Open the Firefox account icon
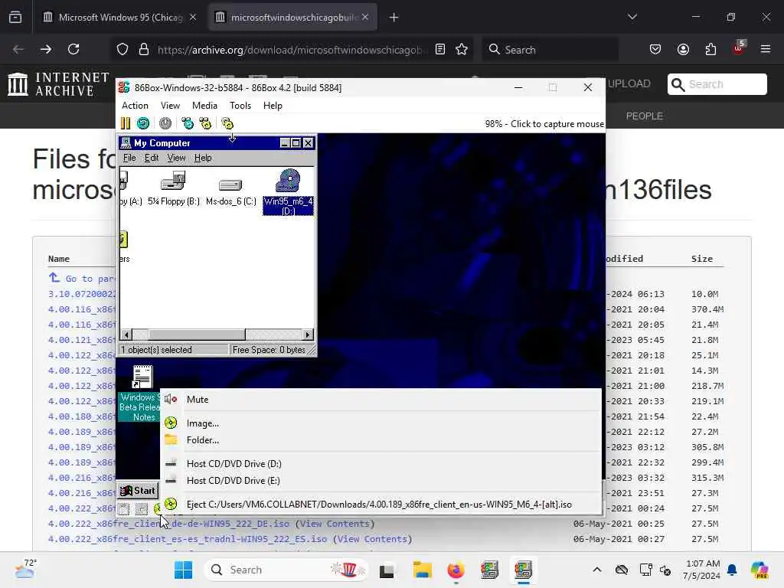This screenshot has width=784, height=588. [x=683, y=50]
